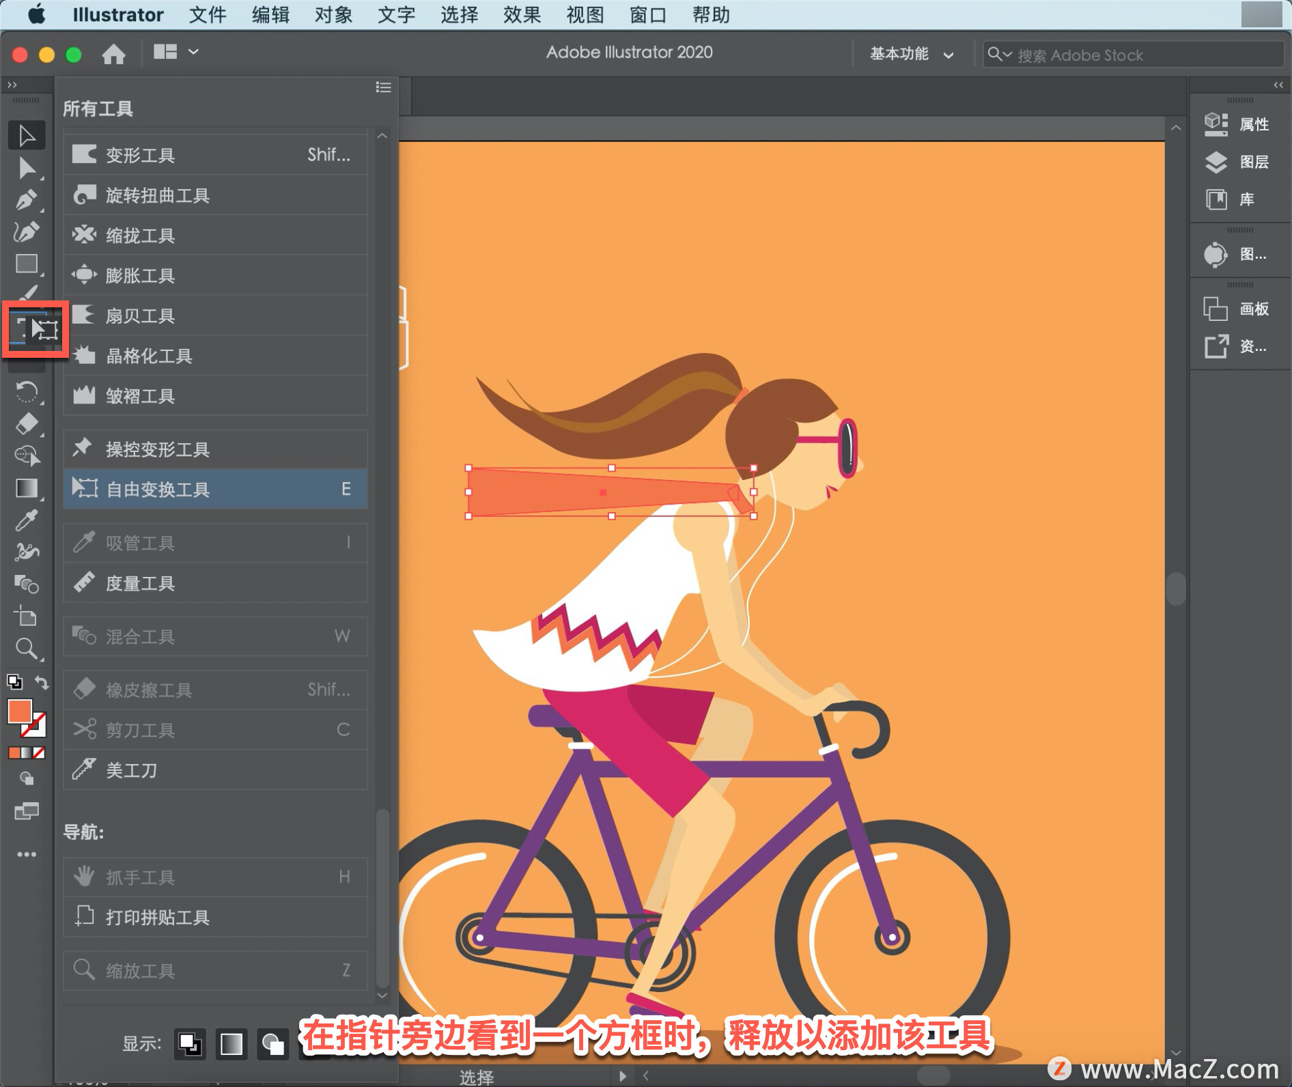Choose 操控变形工具 from the list
The width and height of the screenshot is (1292, 1087).
pos(215,449)
